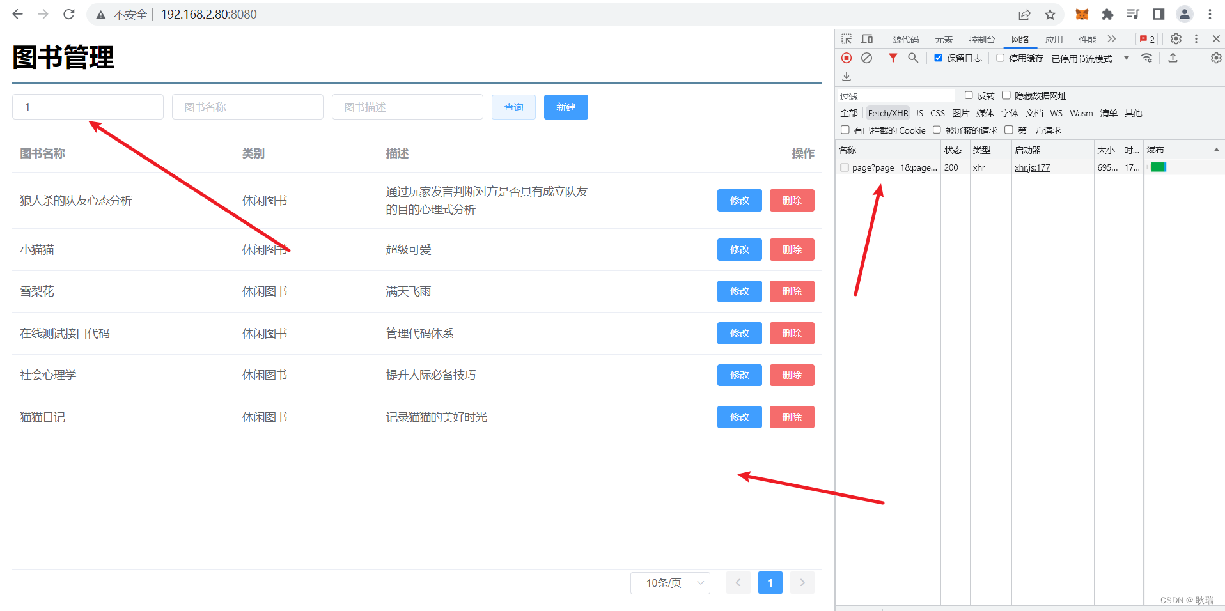Check the 有已拦截的 Cookie checkbox
The image size is (1225, 611).
[x=845, y=130]
